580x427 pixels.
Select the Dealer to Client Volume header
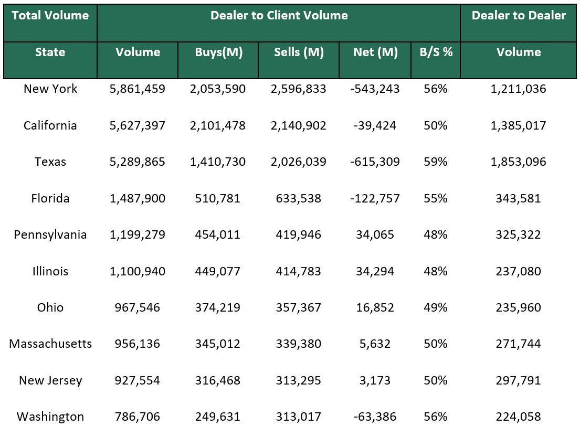[279, 16]
